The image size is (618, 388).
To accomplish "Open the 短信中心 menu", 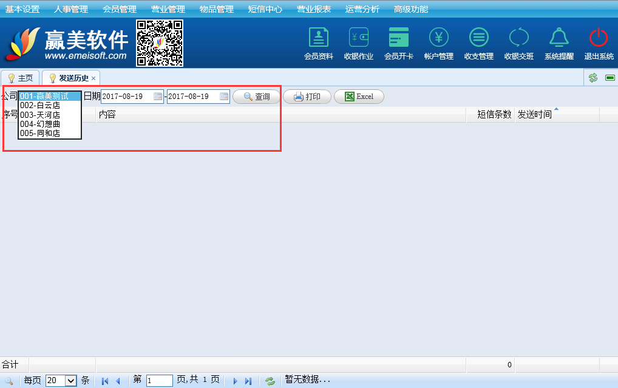I will 265,9.
